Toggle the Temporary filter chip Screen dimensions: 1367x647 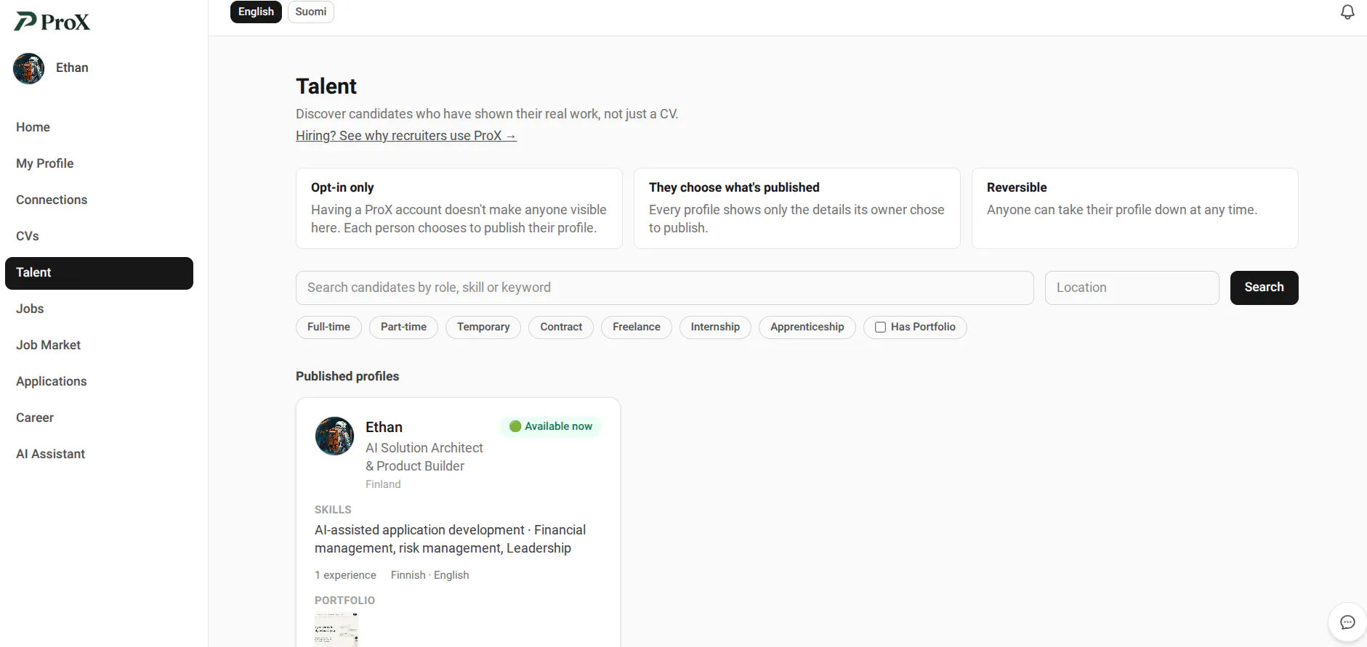pyautogui.click(x=483, y=327)
